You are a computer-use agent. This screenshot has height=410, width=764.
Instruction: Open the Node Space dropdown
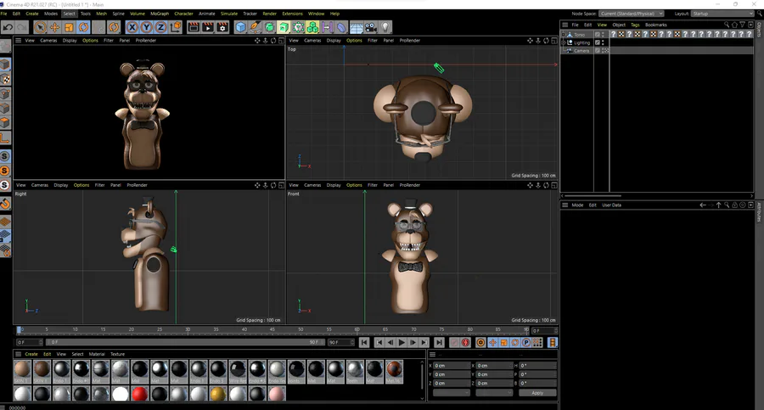point(631,14)
